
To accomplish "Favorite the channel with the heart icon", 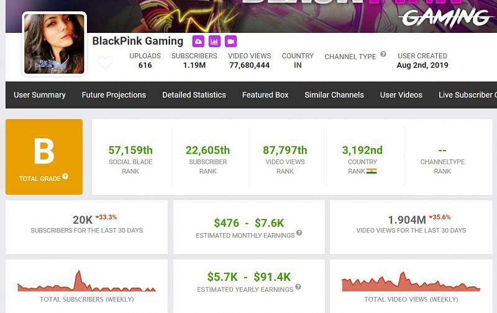I will point(105,62).
